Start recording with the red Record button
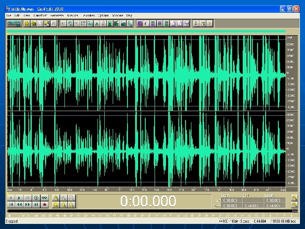Screen dimensions: 305x229 (44, 204)
